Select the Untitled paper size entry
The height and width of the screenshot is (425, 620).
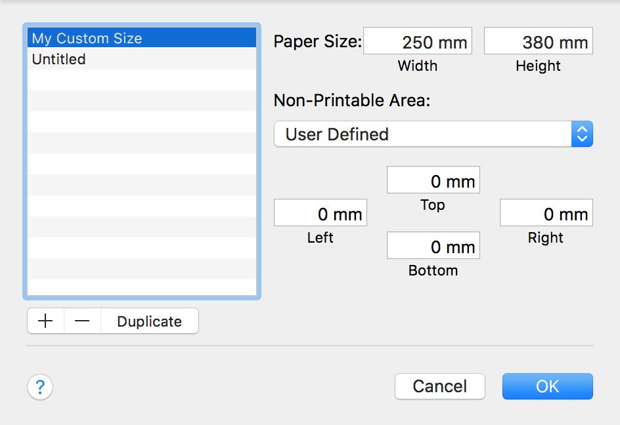pos(142,59)
